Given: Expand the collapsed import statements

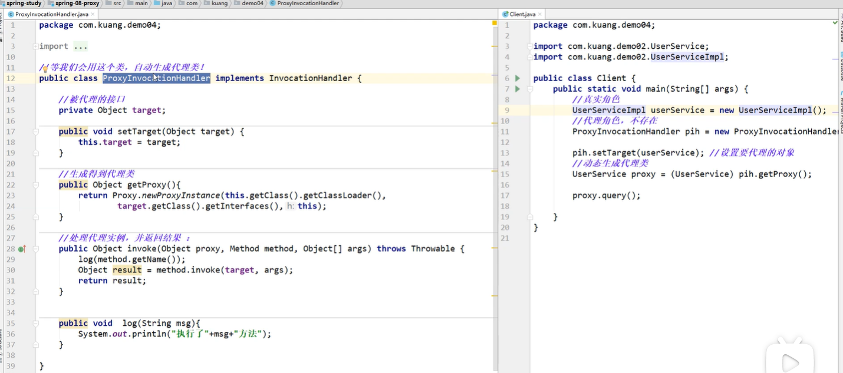Looking at the screenshot, I should 36,46.
